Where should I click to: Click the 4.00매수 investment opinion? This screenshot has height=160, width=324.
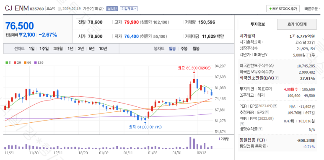pos(291,89)
